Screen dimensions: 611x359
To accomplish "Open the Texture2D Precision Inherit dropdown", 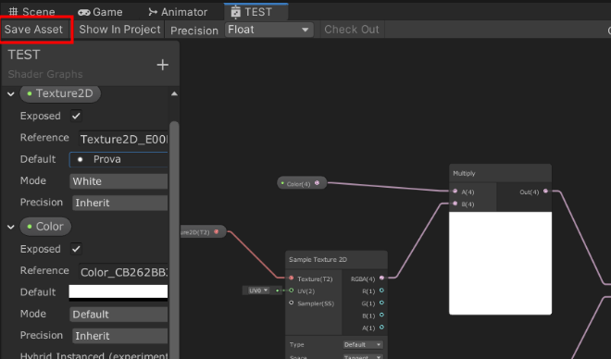I will coord(120,203).
